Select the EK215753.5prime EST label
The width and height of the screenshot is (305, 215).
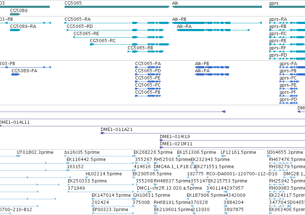pyautogui.click(x=228, y=181)
